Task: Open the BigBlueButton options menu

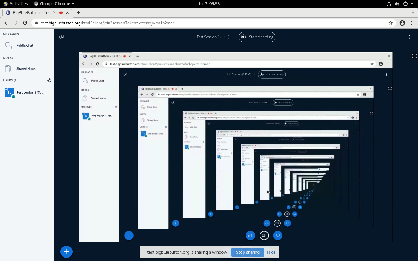Action: [410, 37]
